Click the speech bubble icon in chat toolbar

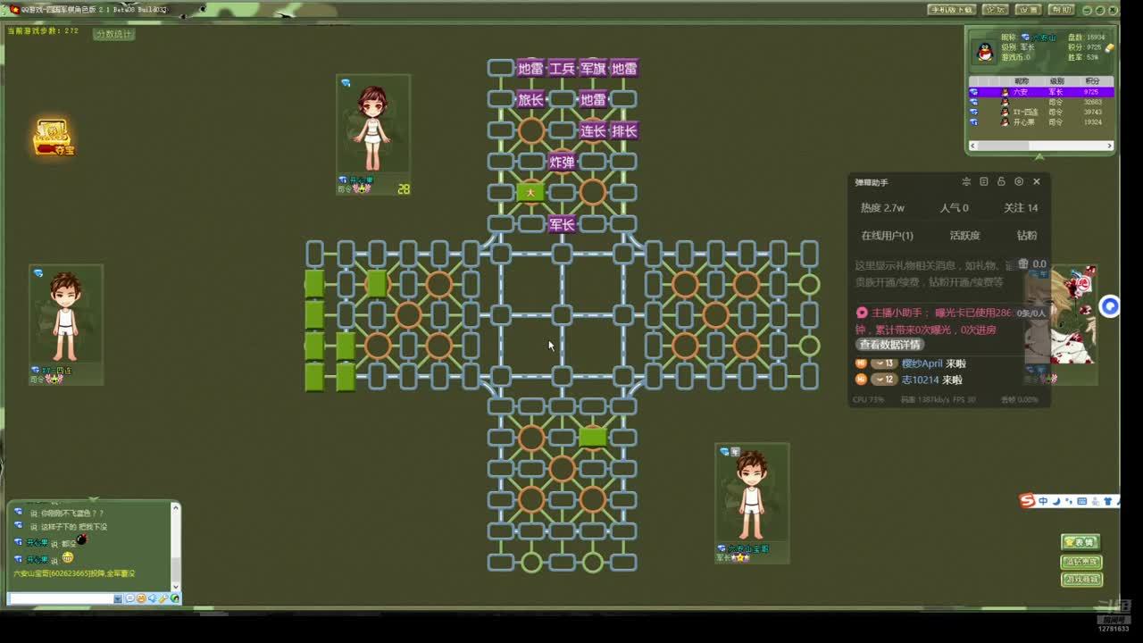coord(129,598)
